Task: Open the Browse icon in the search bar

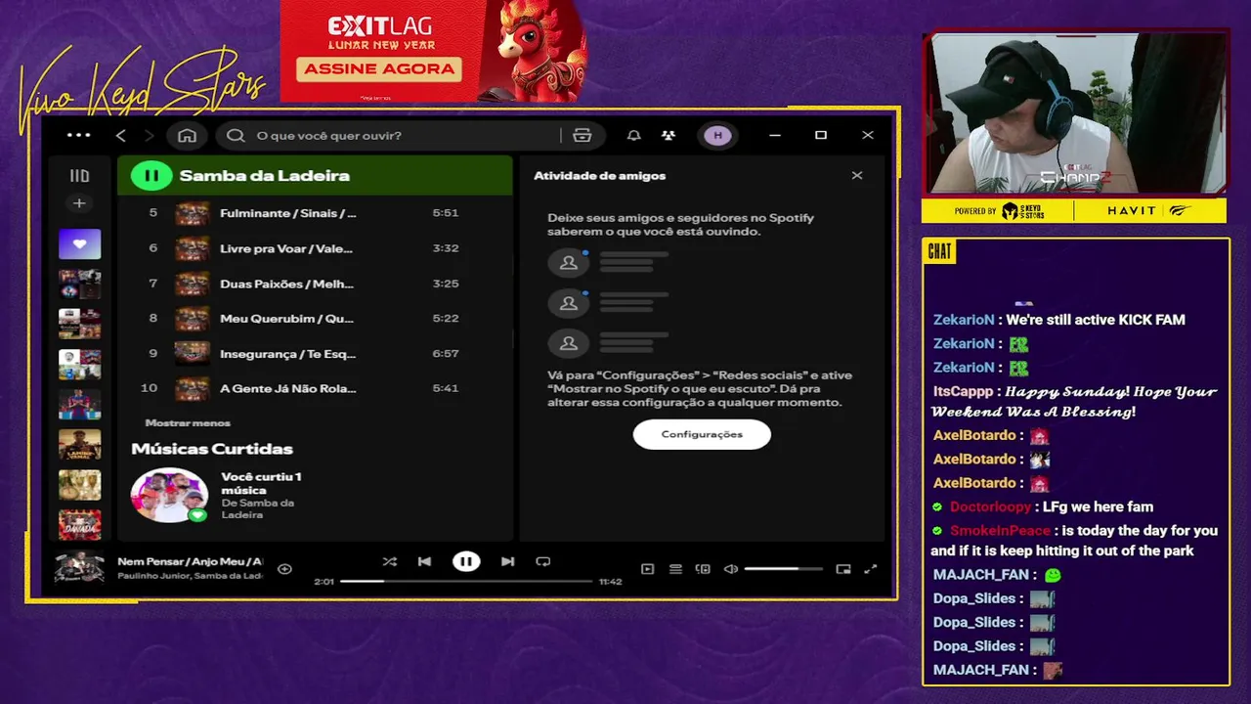Action: coord(582,136)
